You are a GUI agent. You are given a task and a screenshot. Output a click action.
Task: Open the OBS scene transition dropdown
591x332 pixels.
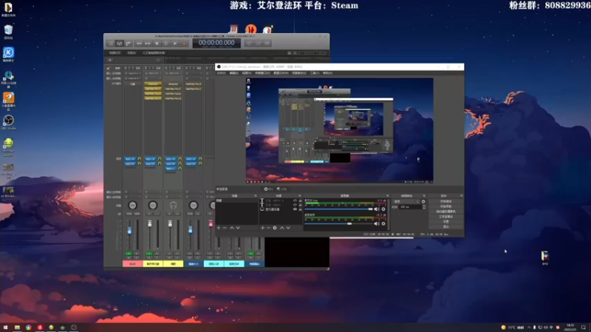point(406,201)
